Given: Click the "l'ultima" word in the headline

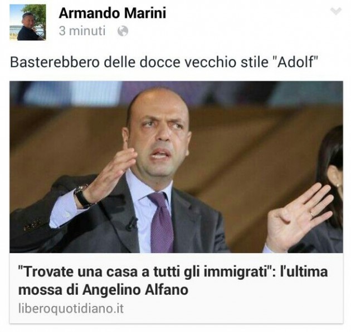Looking at the screenshot, I should 304,272.
